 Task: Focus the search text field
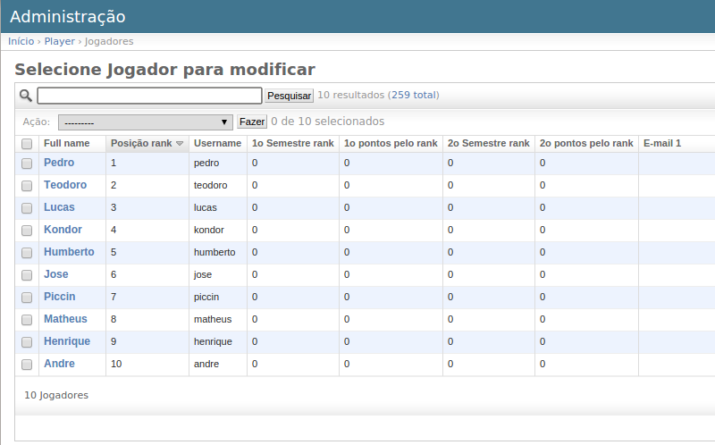pyautogui.click(x=149, y=95)
